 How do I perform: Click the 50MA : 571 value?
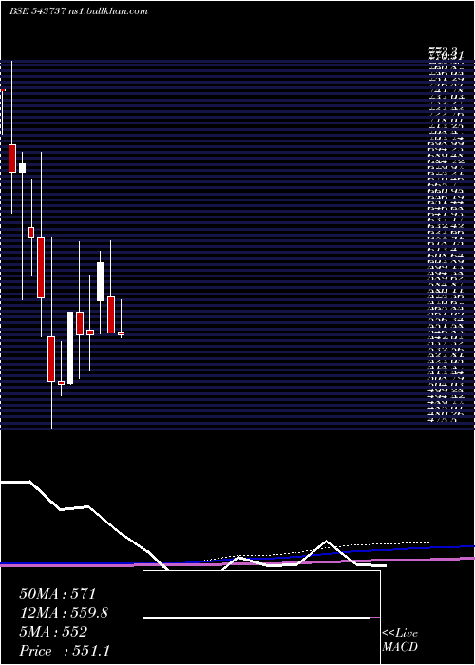pos(58,594)
